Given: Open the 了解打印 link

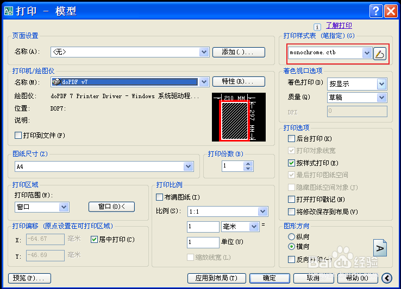Looking at the screenshot, I should coord(339,25).
